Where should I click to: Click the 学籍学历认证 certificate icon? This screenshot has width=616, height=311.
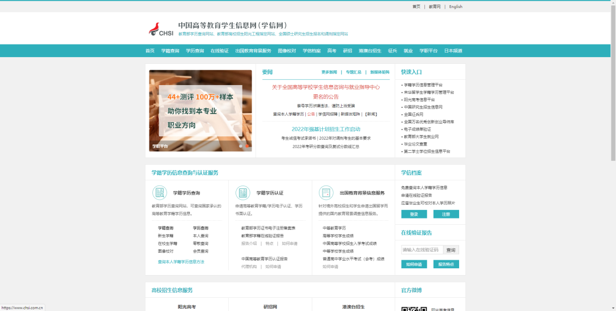(x=243, y=193)
